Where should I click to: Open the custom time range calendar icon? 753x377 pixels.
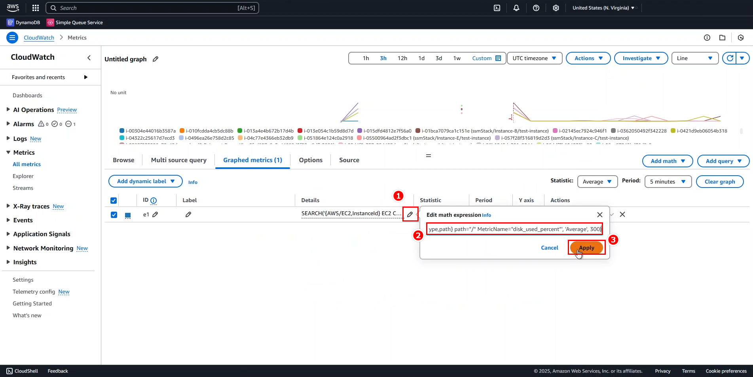(498, 58)
